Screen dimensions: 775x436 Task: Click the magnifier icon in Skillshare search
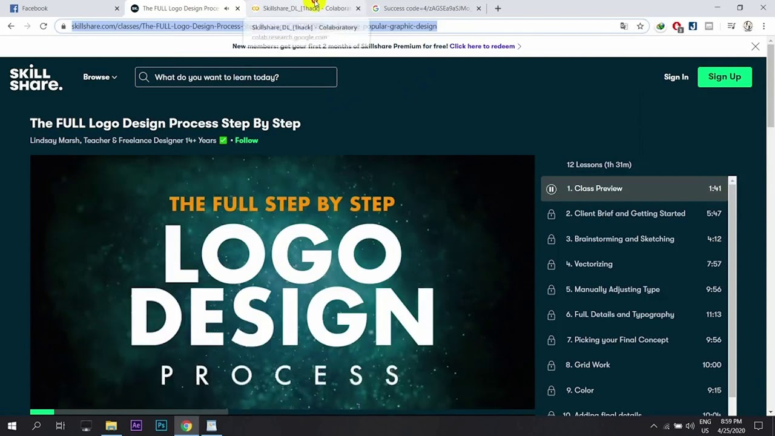pyautogui.click(x=143, y=77)
